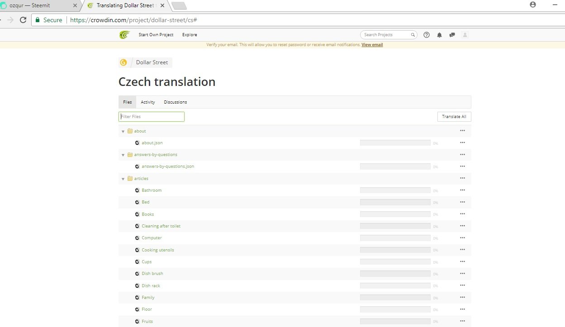Collapse the articles folder
The width and height of the screenshot is (565, 327).
point(123,179)
